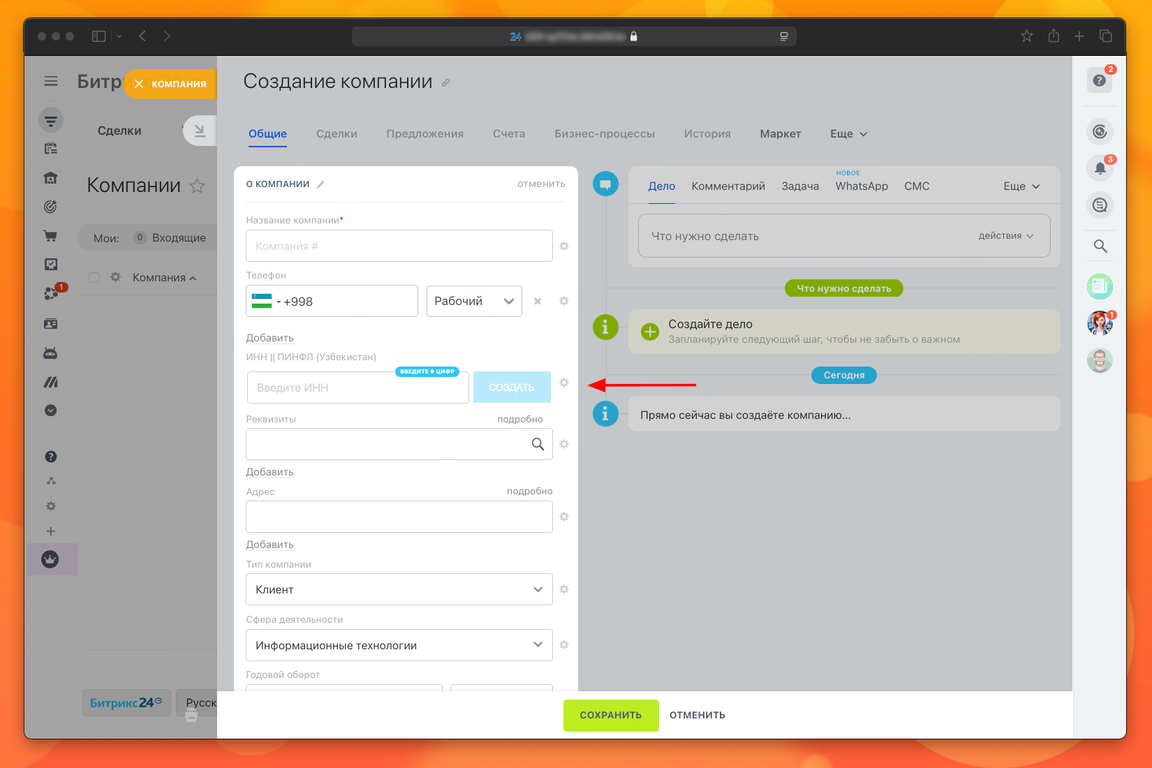
Task: Open the shopping cart section in the sidebar
Action: [x=50, y=236]
